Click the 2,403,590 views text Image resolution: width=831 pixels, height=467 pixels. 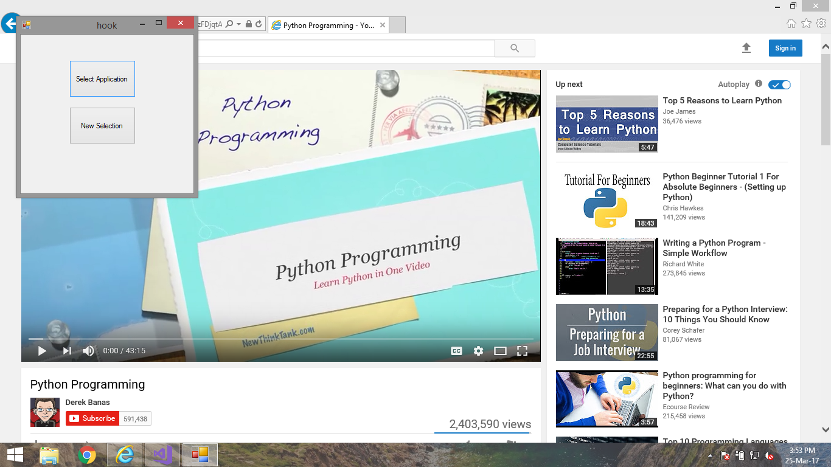(490, 424)
